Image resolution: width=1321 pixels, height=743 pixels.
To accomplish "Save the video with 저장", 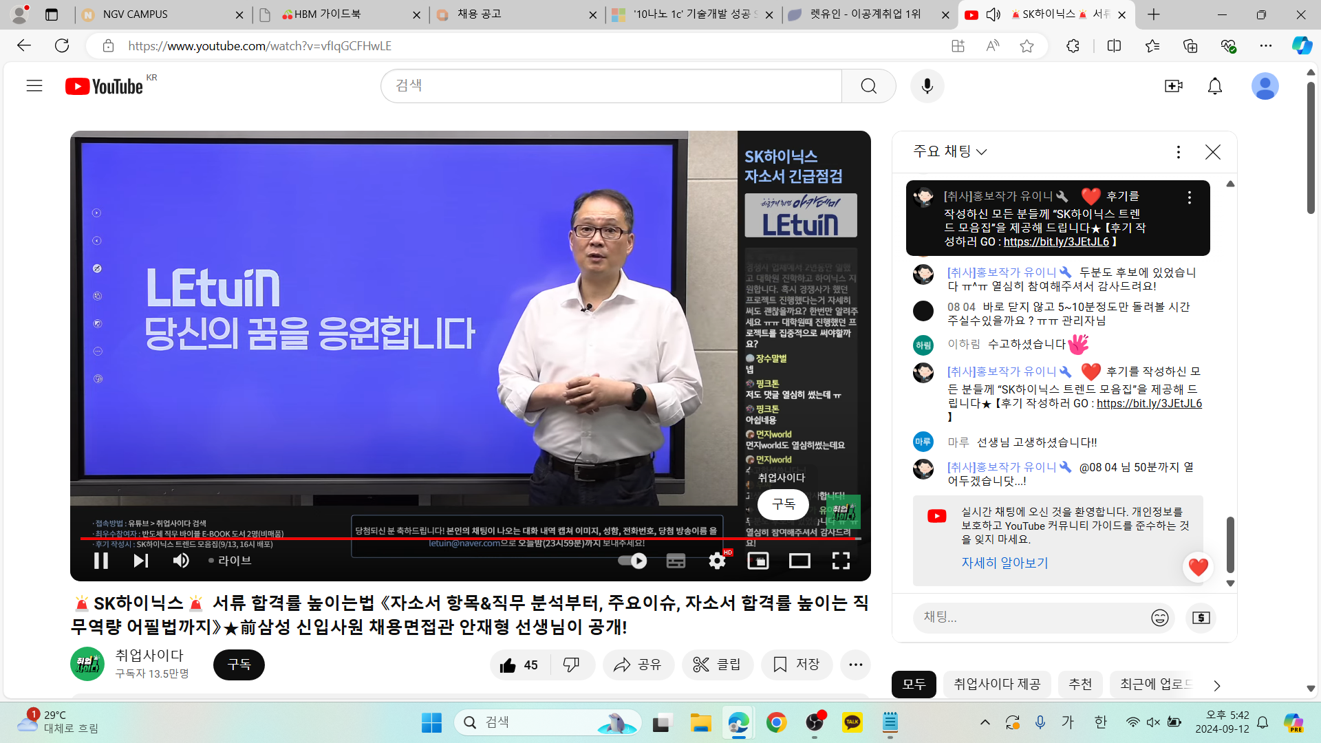I will coord(797,665).
